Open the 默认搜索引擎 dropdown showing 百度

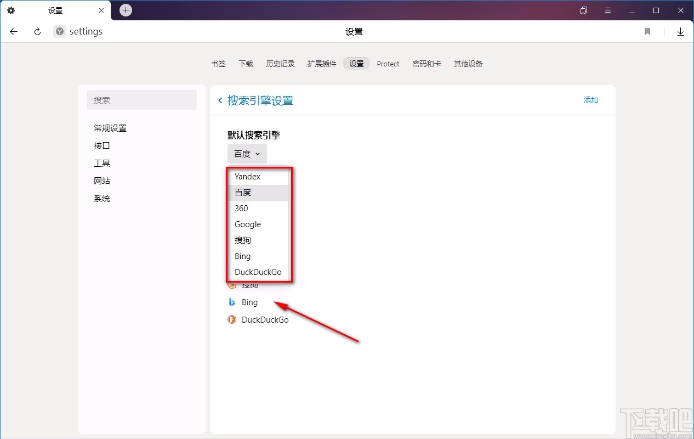tap(247, 154)
